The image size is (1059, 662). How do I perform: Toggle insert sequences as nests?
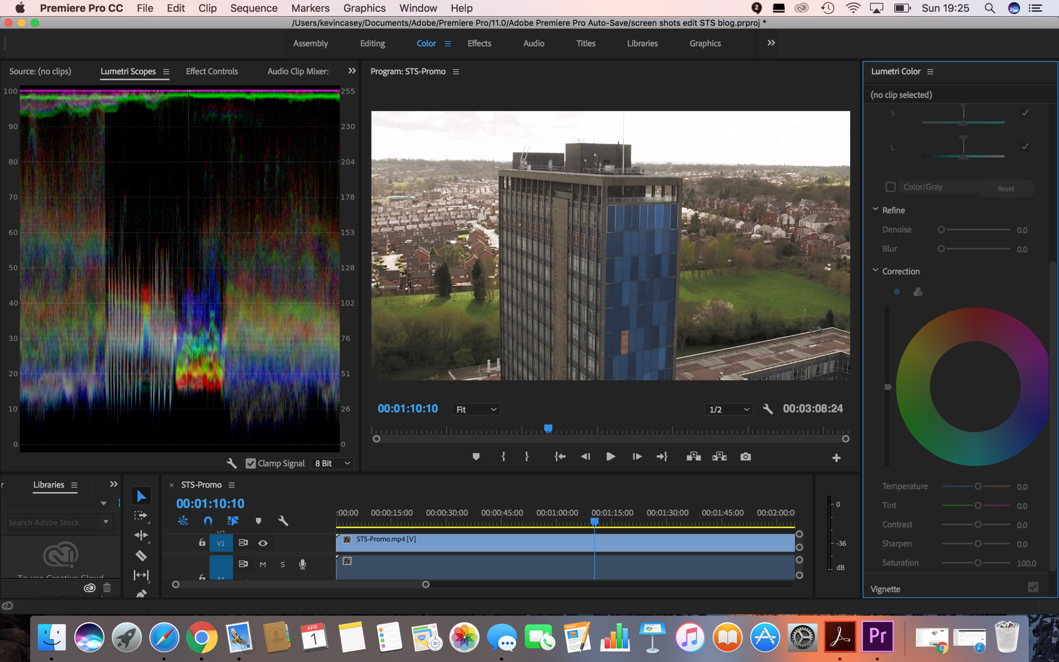coord(183,521)
